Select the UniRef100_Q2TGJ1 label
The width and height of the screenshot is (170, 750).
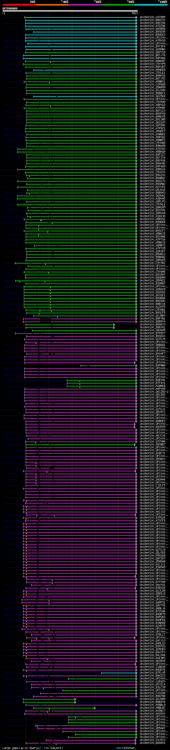coord(152,409)
